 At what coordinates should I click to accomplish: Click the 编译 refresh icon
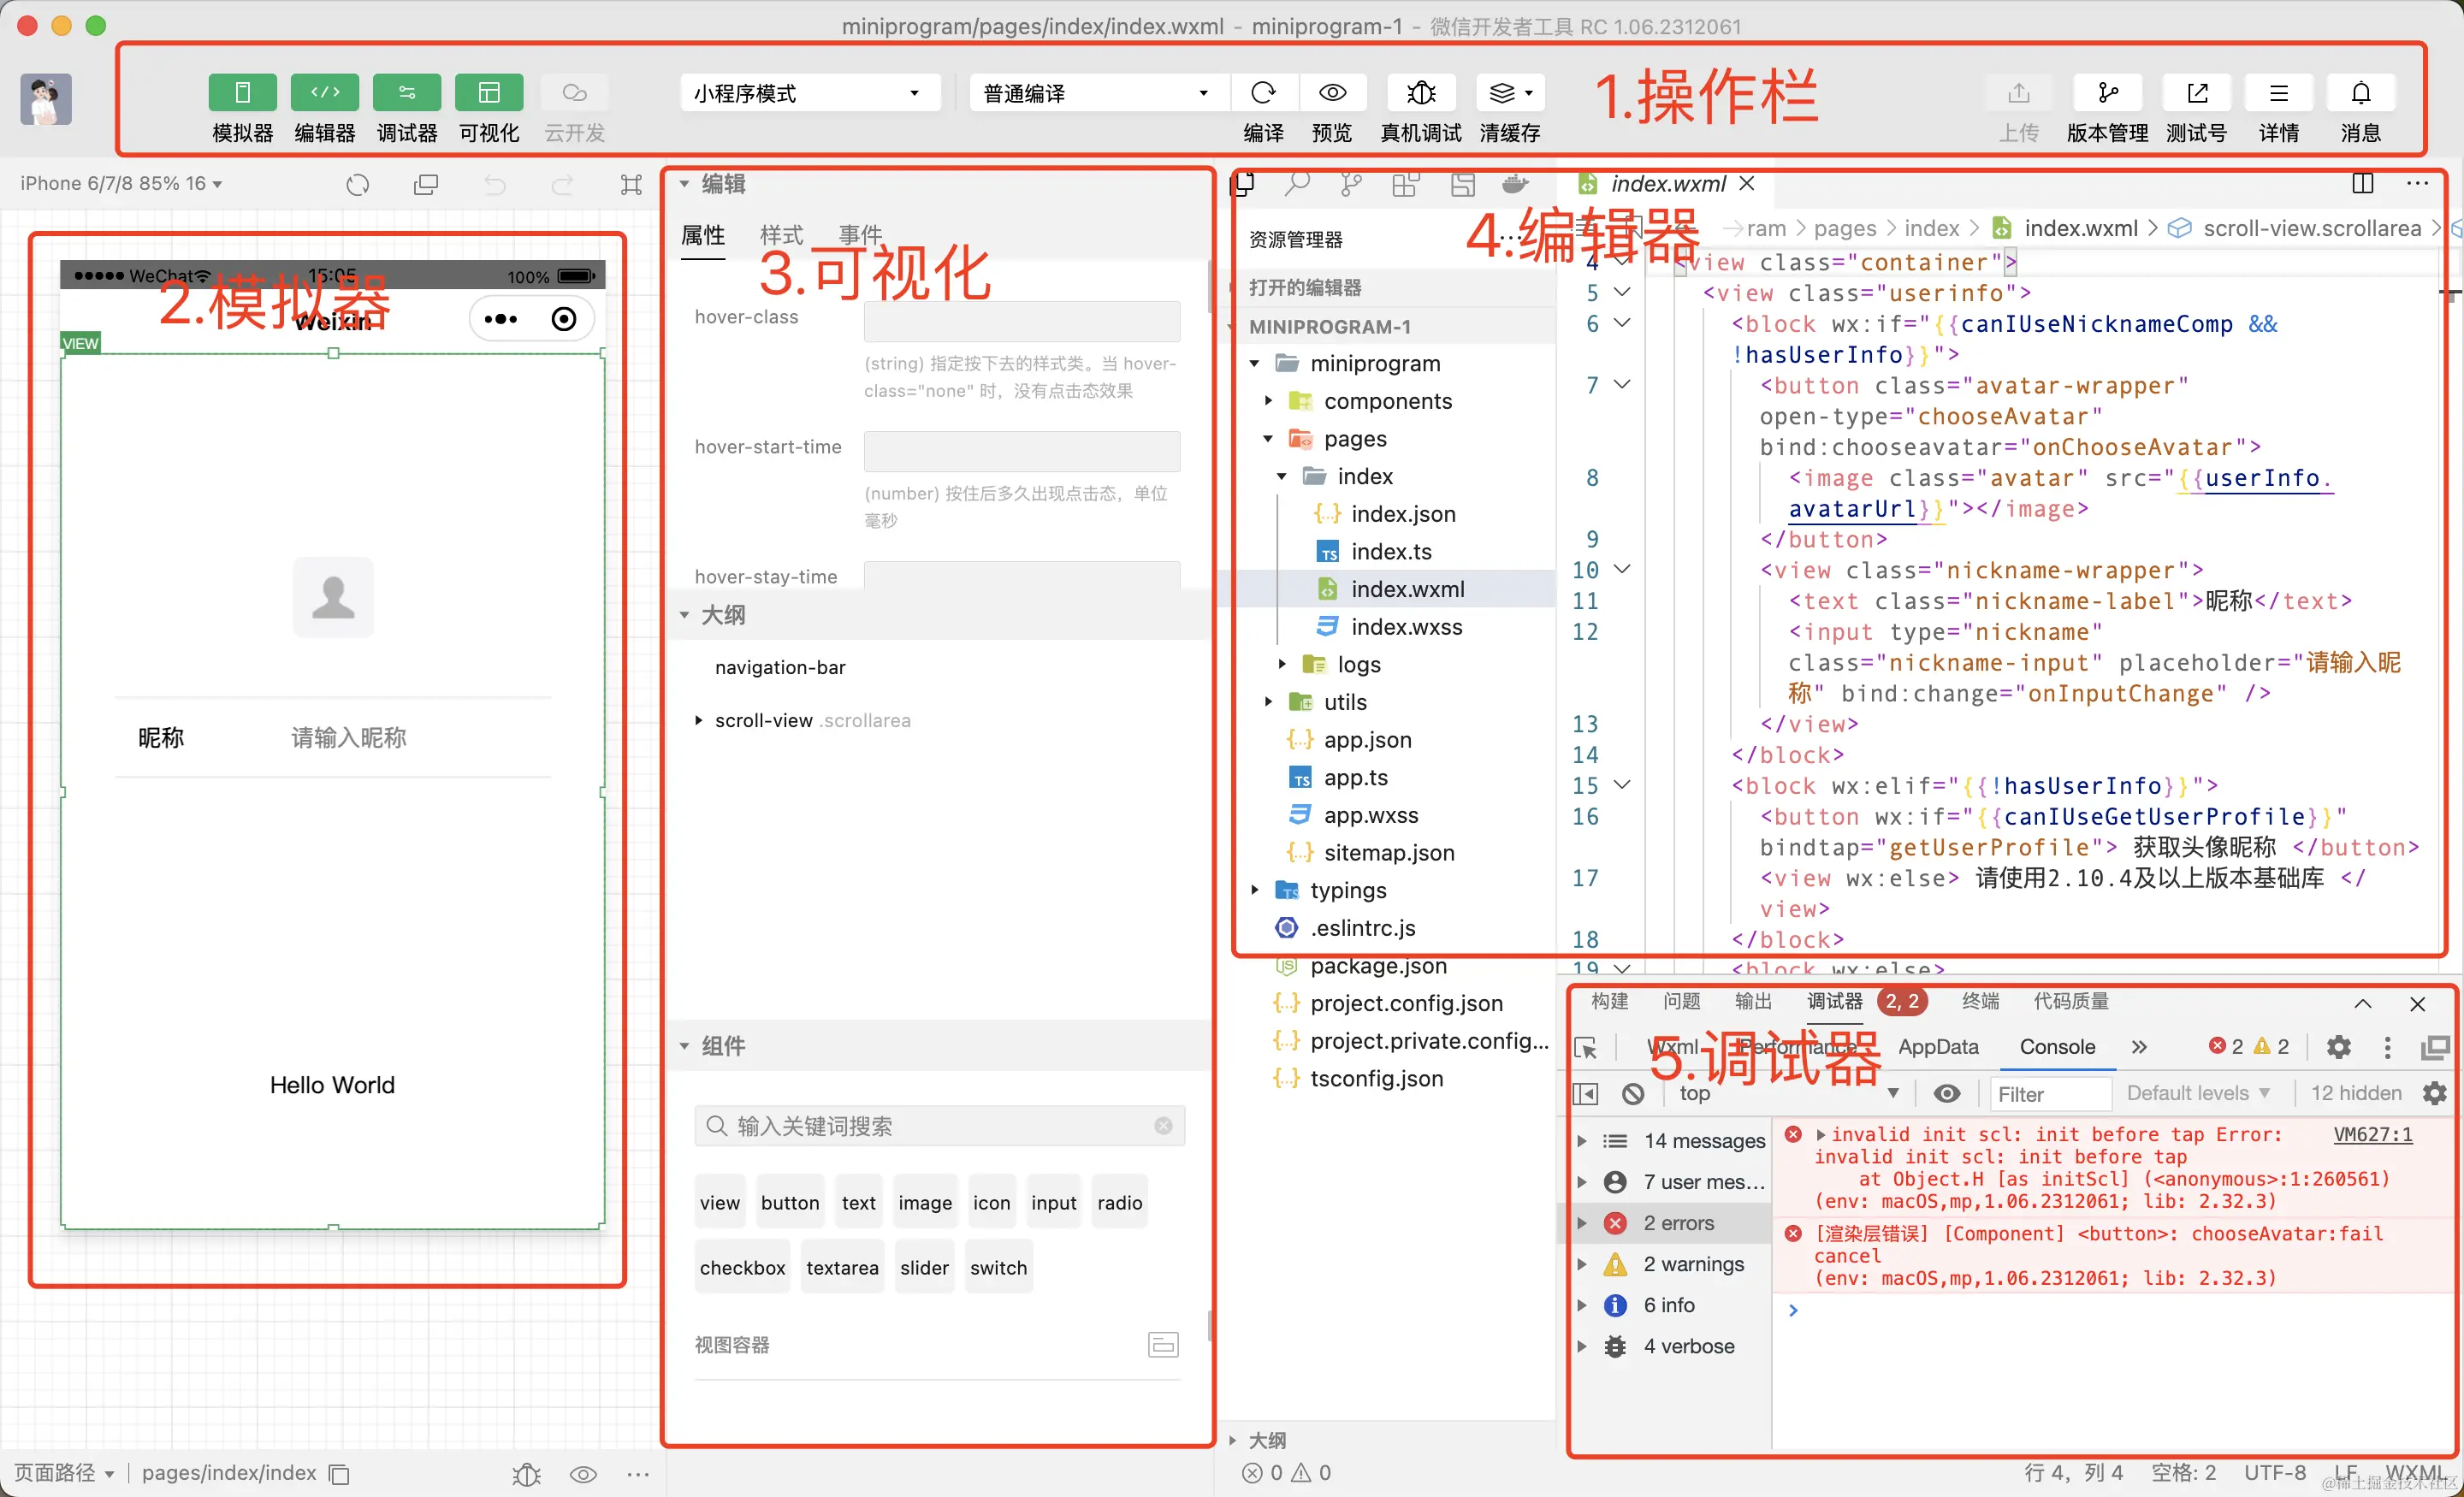[1263, 93]
